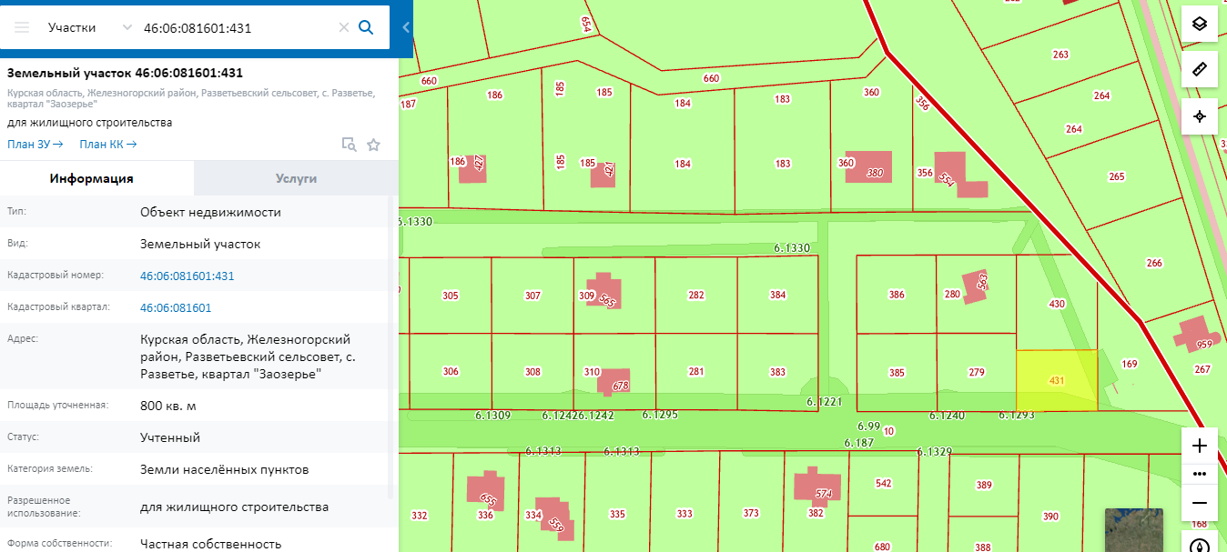The width and height of the screenshot is (1227, 552).
Task: Zoom out the map
Action: click(x=1200, y=503)
